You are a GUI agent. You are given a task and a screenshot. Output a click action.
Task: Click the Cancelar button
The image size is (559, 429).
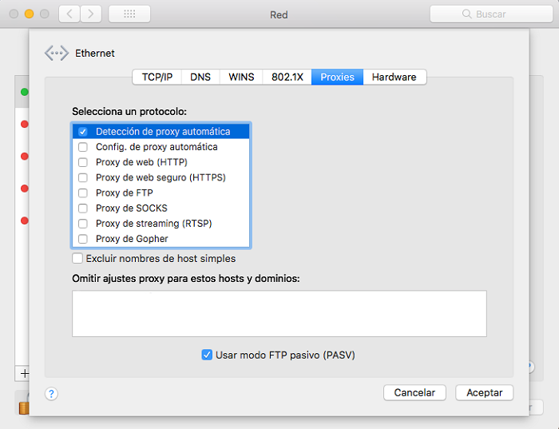414,393
